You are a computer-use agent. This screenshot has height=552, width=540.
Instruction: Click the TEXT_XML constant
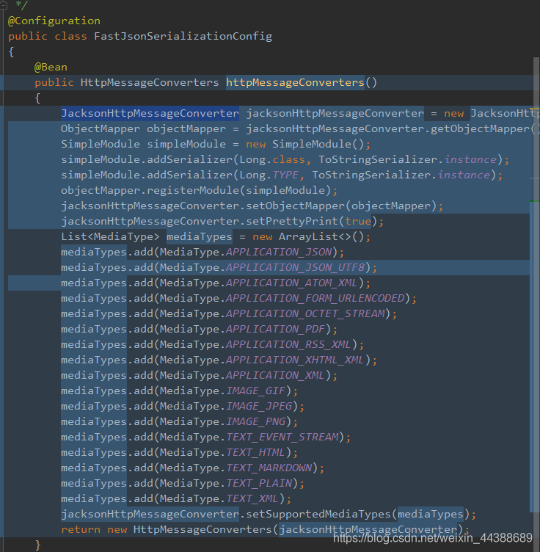252,499
